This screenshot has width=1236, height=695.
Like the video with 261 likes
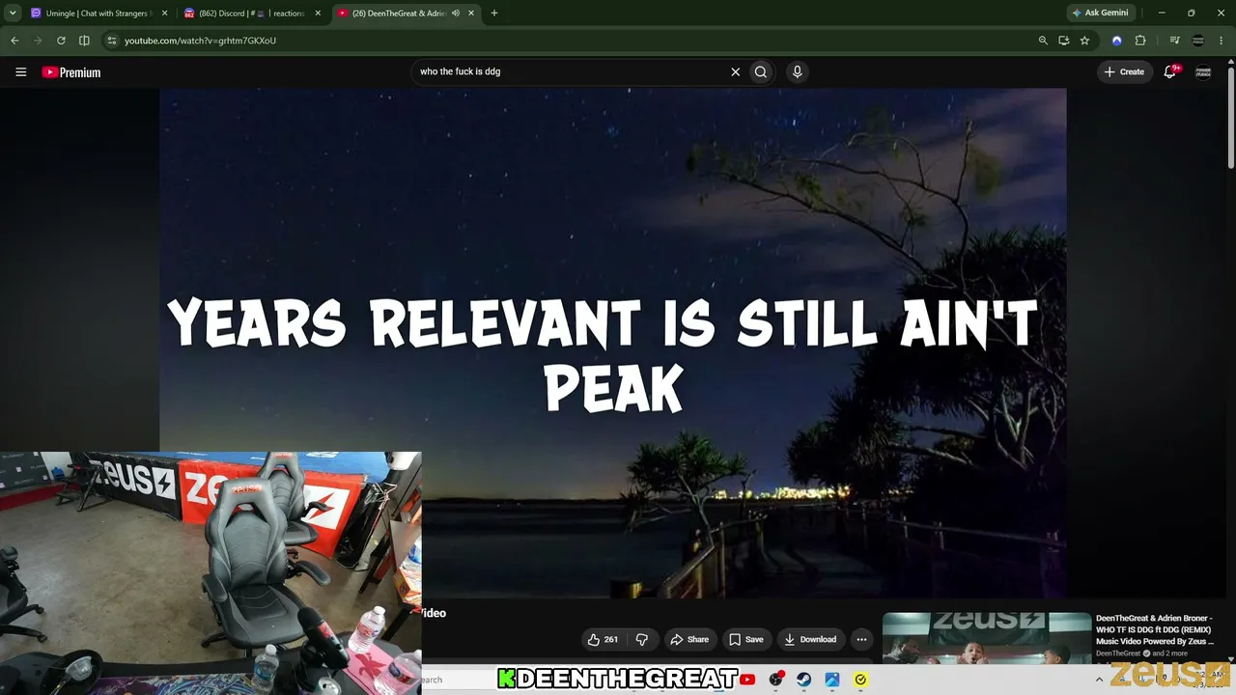tap(603, 639)
